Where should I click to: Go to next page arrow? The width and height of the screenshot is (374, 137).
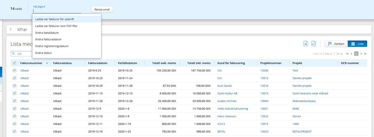click(361, 54)
